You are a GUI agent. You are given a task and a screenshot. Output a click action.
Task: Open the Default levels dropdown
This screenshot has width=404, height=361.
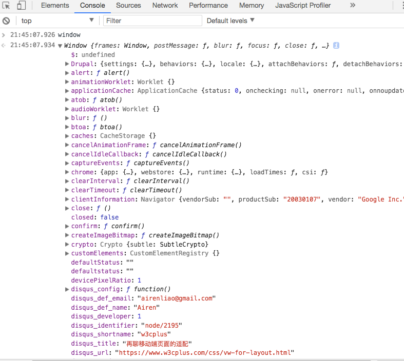230,21
